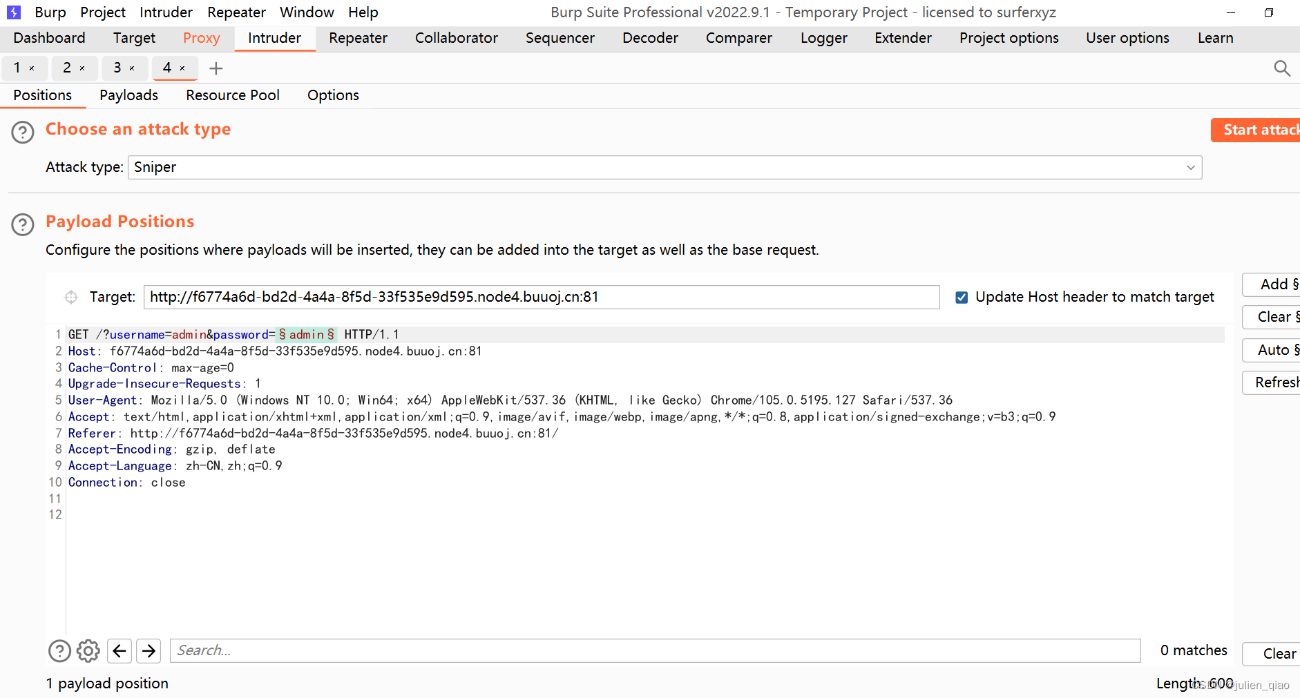Viewport: 1300px width, 698px height.
Task: Click into the Target URL field
Action: point(541,297)
